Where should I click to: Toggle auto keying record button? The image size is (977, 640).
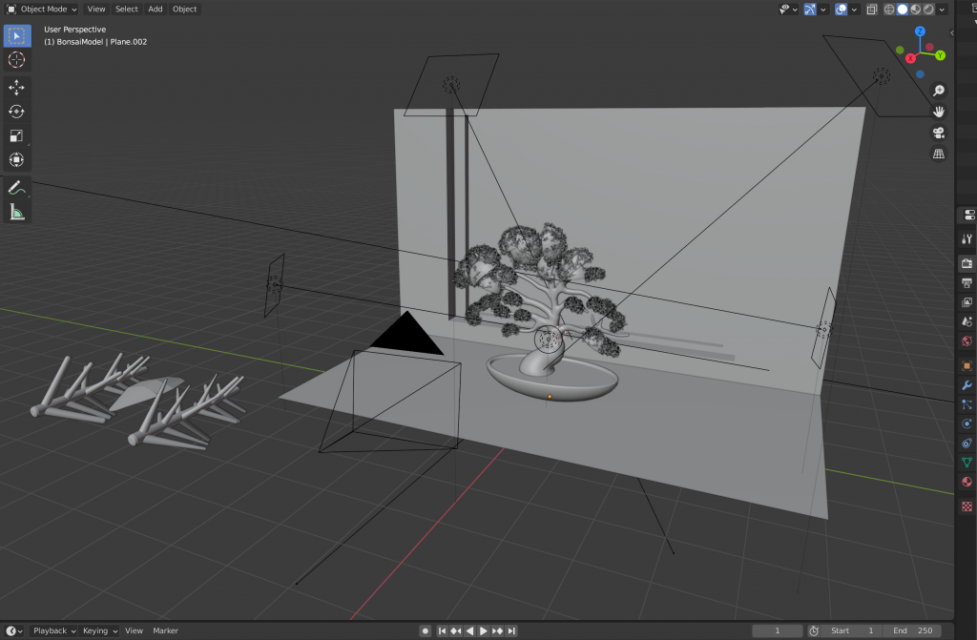(x=425, y=630)
